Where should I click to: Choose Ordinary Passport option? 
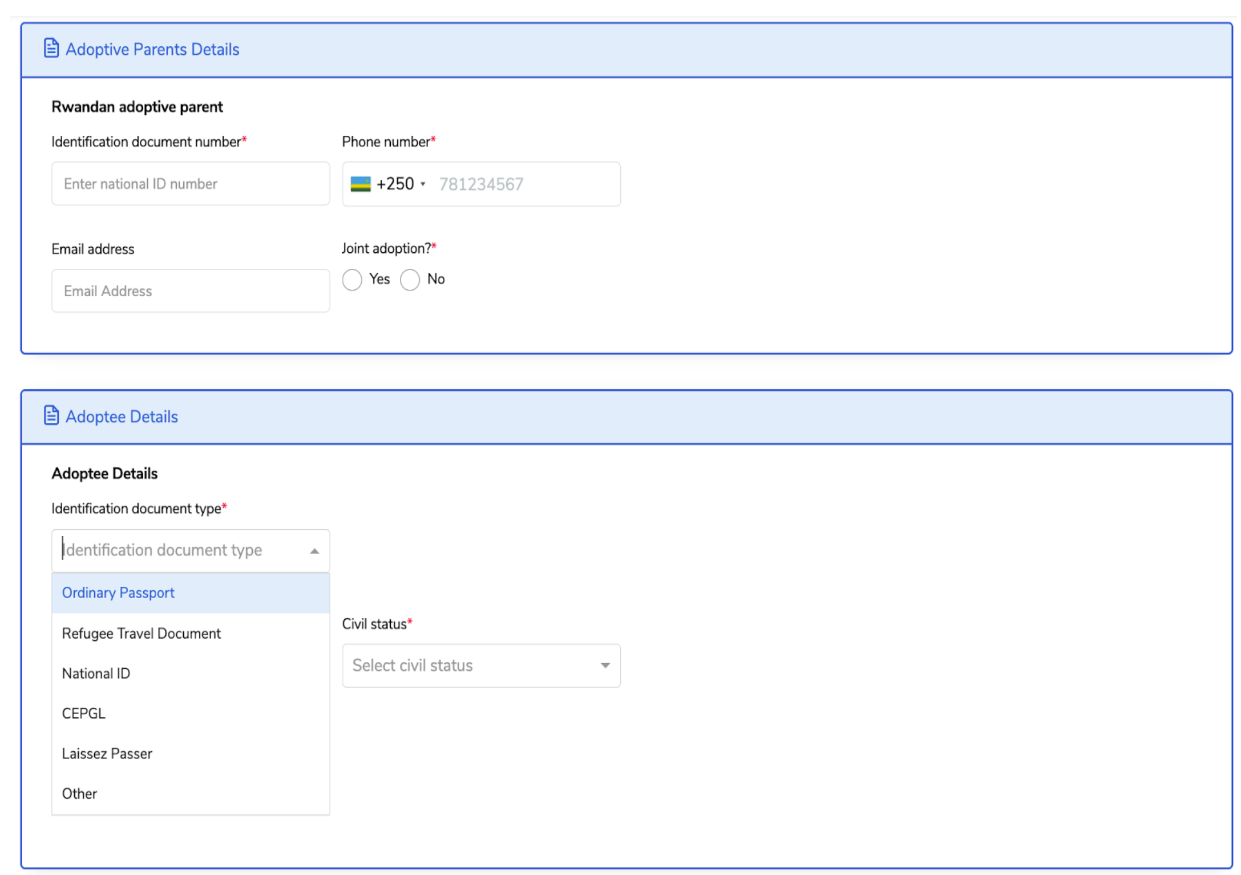tap(119, 593)
